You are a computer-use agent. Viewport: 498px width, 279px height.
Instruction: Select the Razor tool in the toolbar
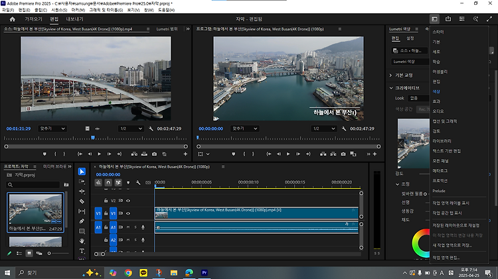pyautogui.click(x=82, y=201)
